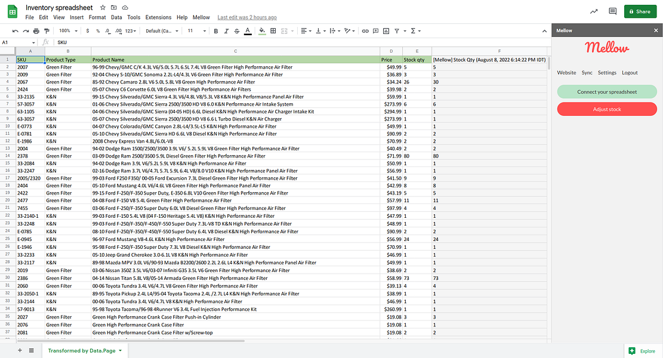Open the activity trend icon
The image size is (663, 358).
click(x=594, y=11)
